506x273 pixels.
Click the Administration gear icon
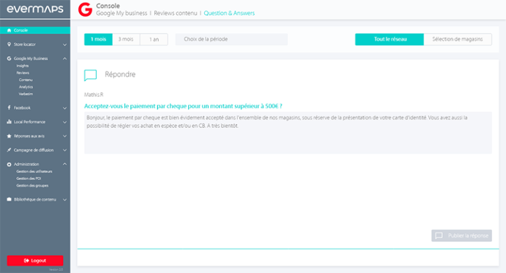(9, 164)
